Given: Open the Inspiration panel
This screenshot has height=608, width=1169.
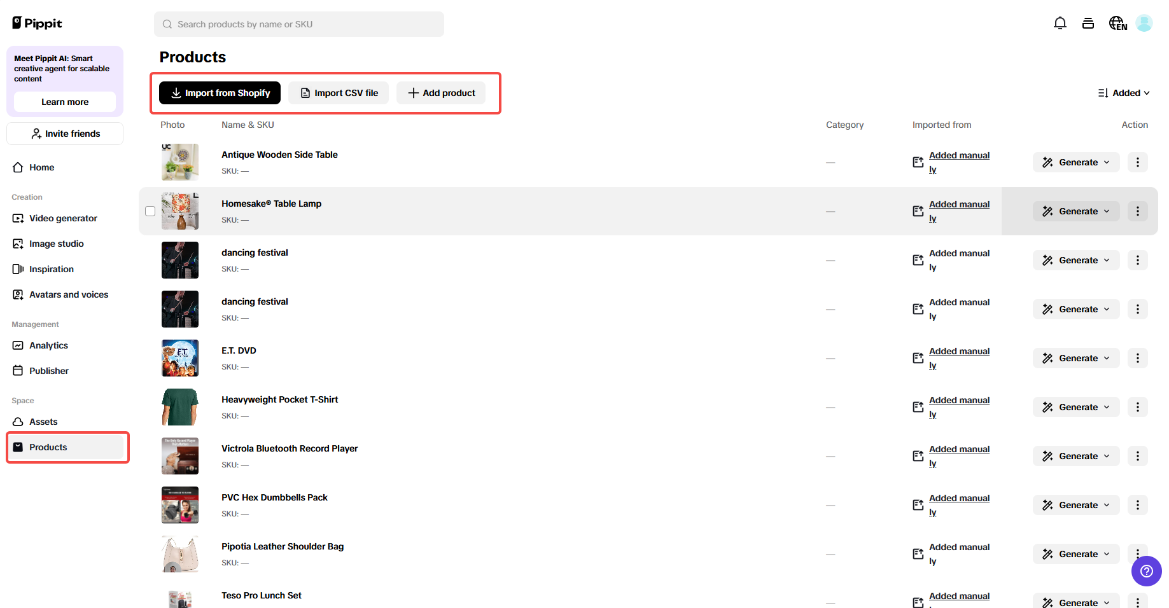Looking at the screenshot, I should point(52,269).
